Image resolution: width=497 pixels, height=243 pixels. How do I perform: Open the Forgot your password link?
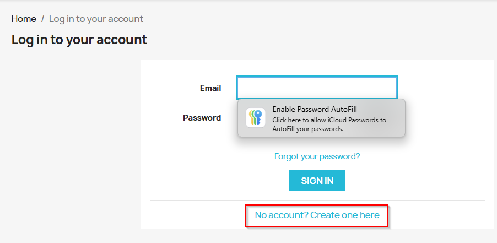click(317, 156)
